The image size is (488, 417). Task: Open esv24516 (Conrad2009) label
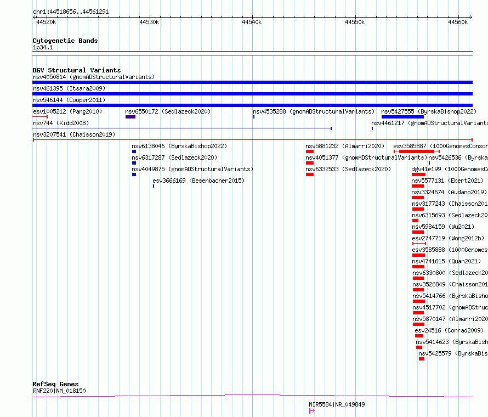pyautogui.click(x=449, y=330)
